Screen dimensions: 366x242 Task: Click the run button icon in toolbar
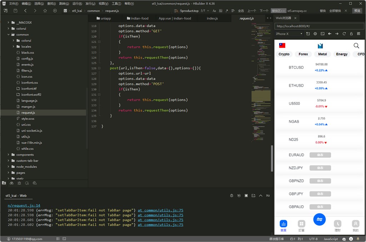tap(55, 11)
